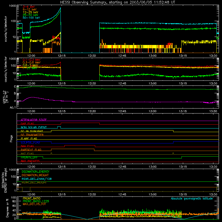Click the 12:30 tick below the Flags panel

tap(92, 167)
